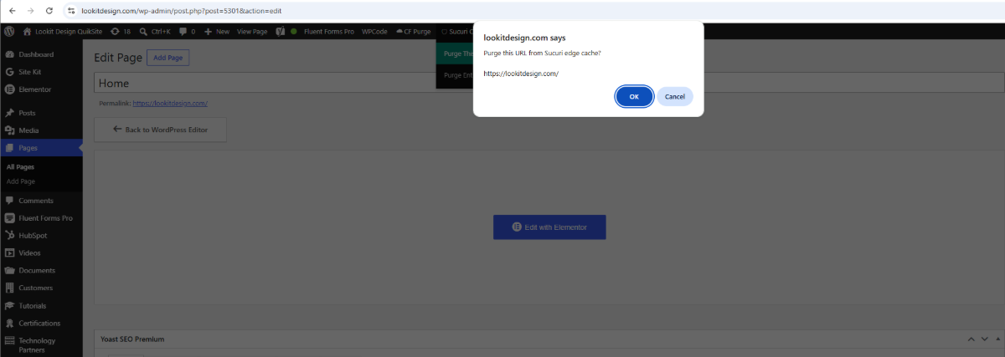Open the New content menu

(x=217, y=31)
